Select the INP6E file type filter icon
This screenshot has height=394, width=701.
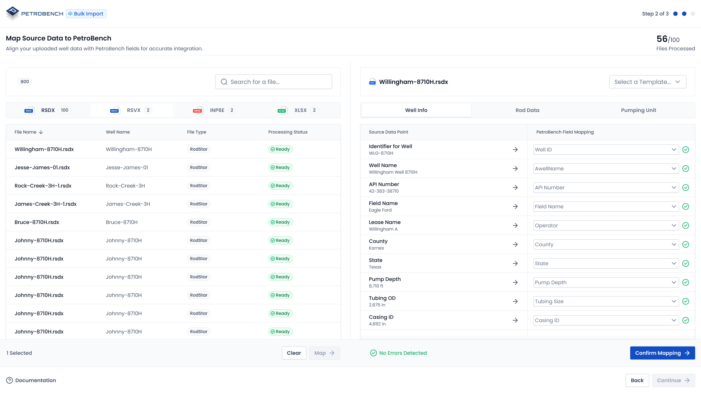pyautogui.click(x=198, y=110)
